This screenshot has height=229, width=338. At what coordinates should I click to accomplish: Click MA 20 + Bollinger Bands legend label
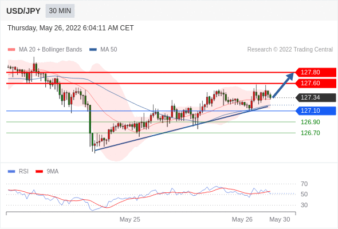pyautogui.click(x=50, y=50)
